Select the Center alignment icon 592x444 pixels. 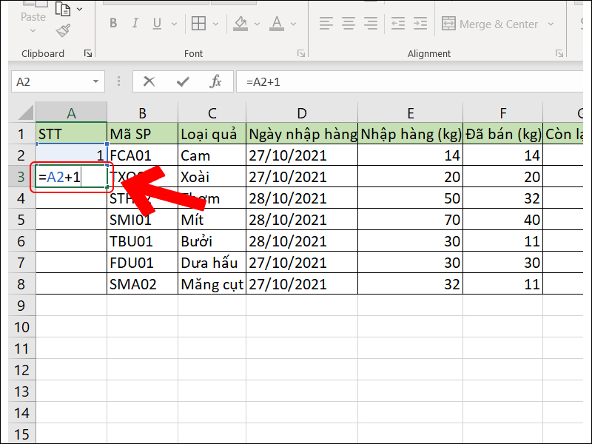(x=347, y=23)
